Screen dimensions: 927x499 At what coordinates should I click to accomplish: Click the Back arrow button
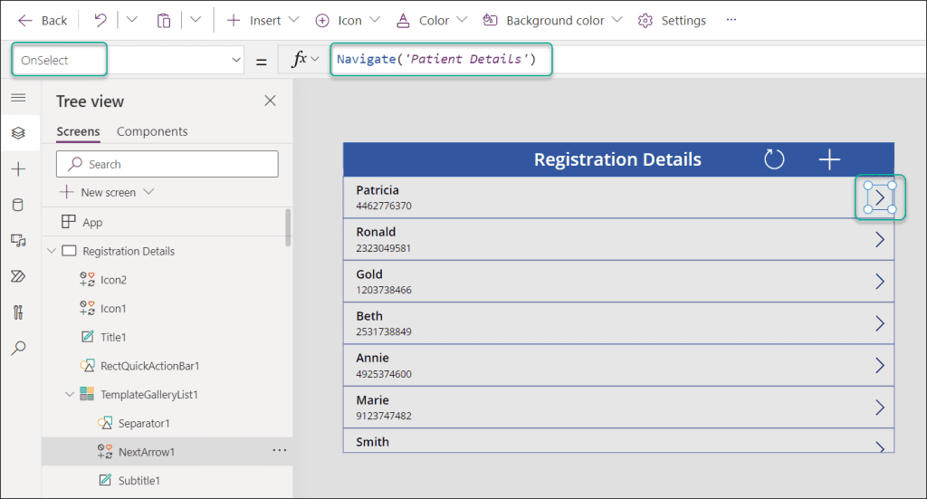pyautogui.click(x=42, y=21)
